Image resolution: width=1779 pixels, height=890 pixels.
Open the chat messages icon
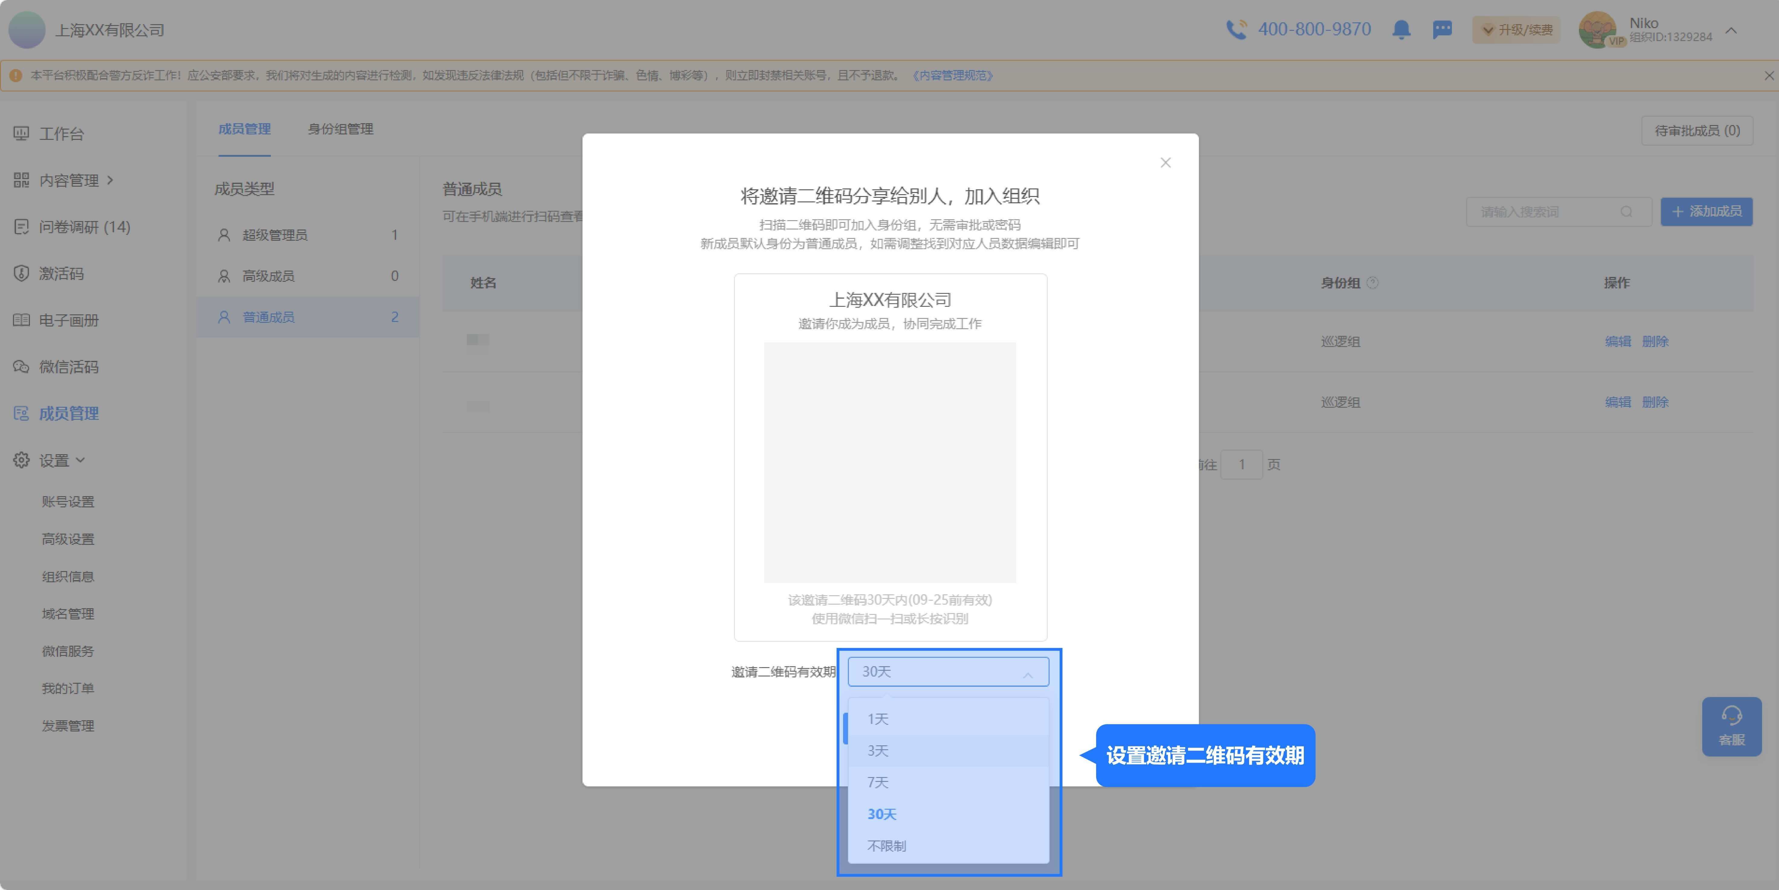tap(1442, 30)
